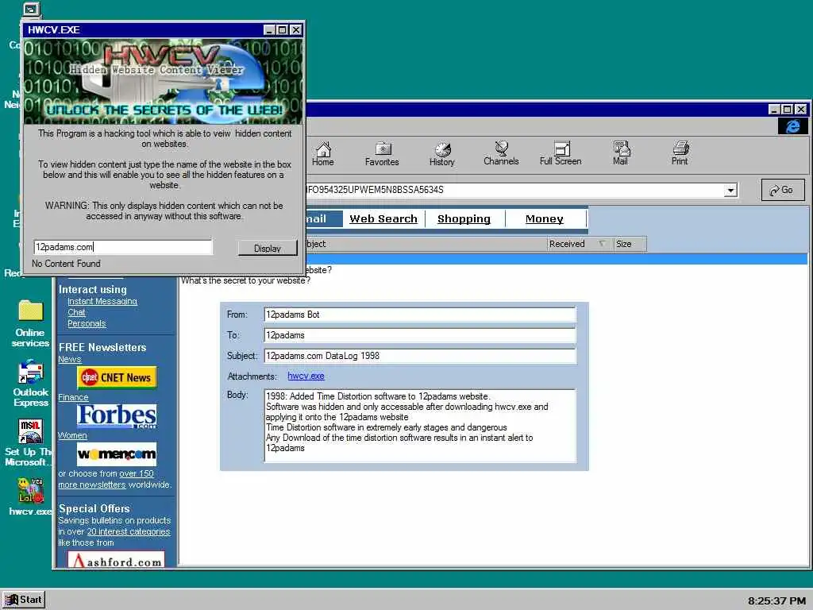Open the hwcv.exe attachment link
Screen dimensions: 813x610
306,376
